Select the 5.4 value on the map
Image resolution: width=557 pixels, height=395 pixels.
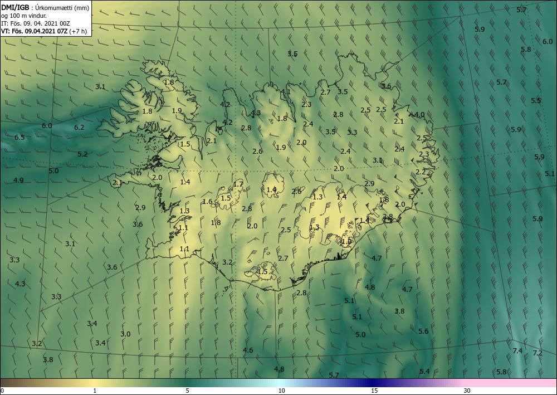click(x=424, y=371)
